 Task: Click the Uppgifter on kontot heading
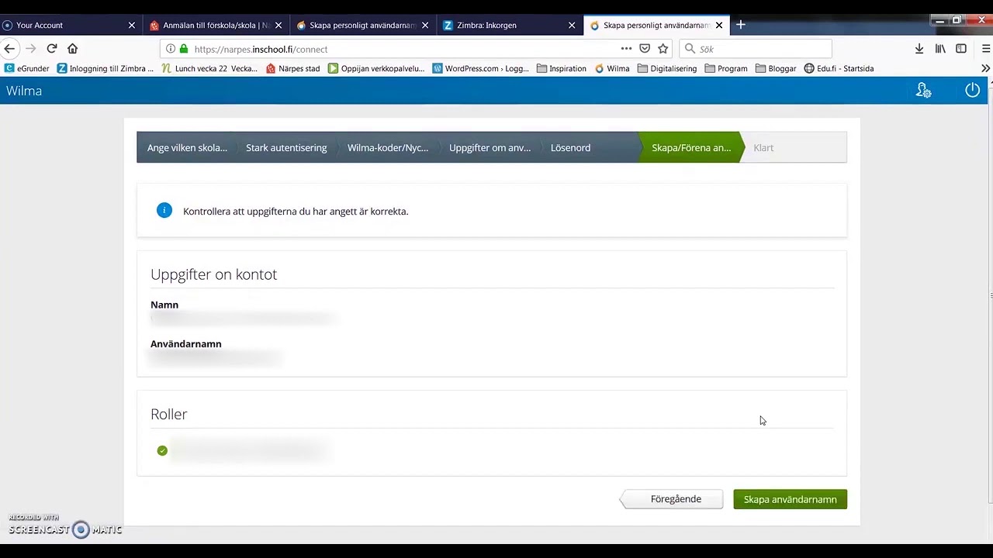(213, 274)
